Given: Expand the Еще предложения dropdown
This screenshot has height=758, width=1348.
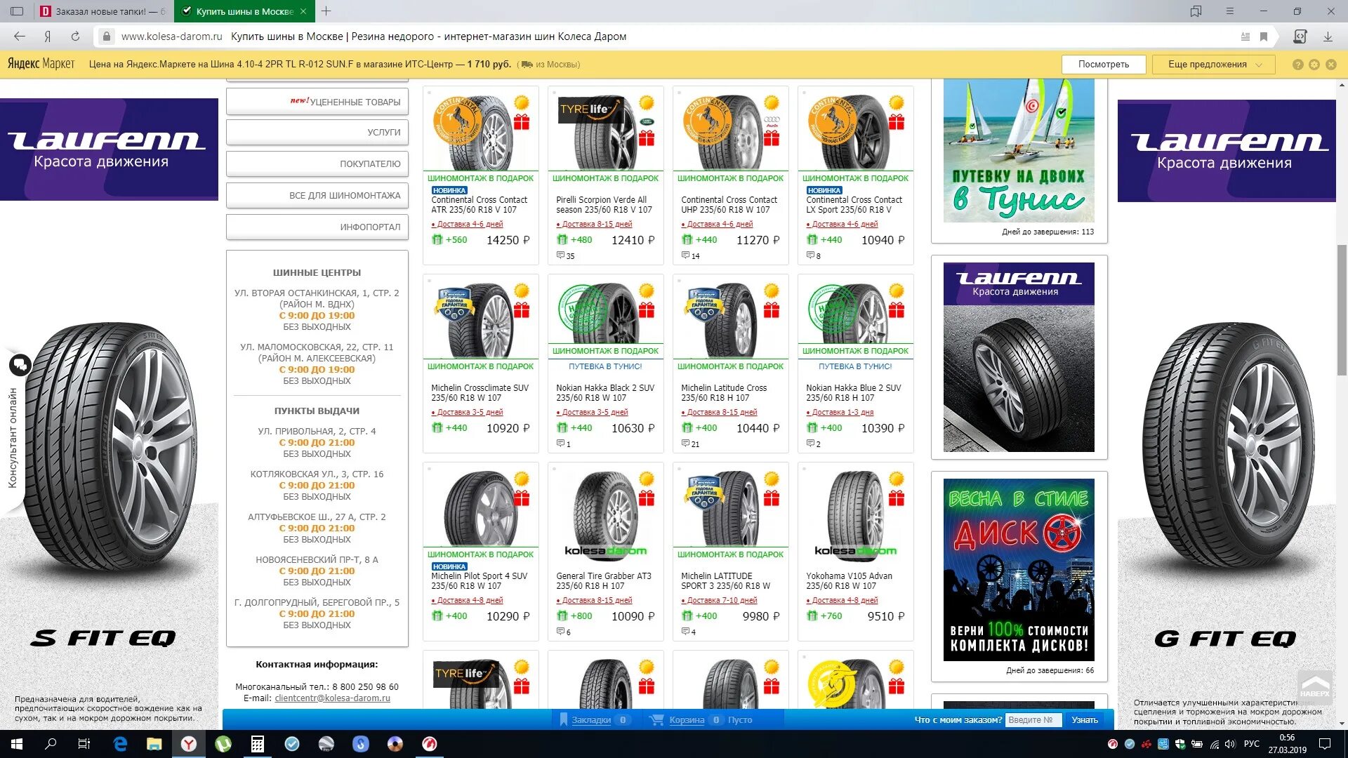Looking at the screenshot, I should pyautogui.click(x=1213, y=65).
